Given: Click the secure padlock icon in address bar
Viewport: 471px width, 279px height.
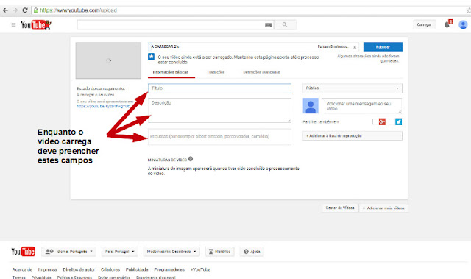Looking at the screenshot, I should [x=36, y=10].
